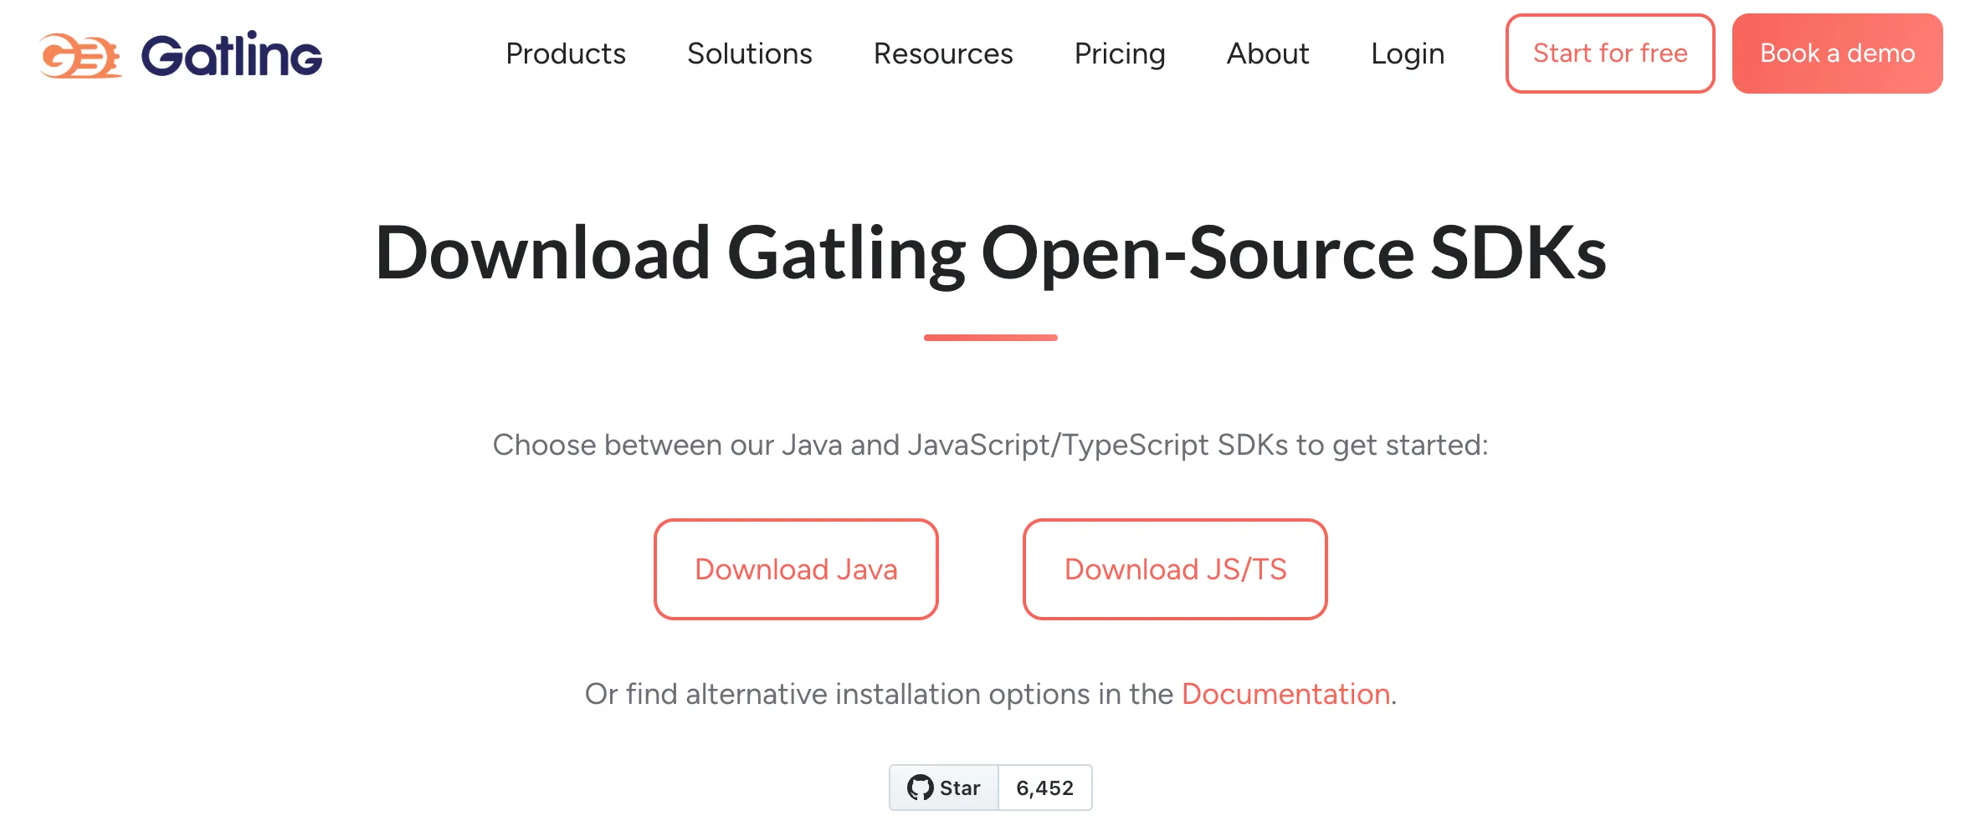Image resolution: width=1970 pixels, height=836 pixels.
Task: Follow the Documentation link
Action: coord(1285,694)
